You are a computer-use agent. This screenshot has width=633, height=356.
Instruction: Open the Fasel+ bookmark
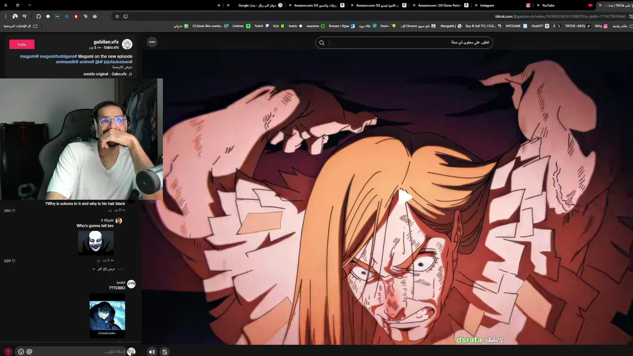(388, 26)
